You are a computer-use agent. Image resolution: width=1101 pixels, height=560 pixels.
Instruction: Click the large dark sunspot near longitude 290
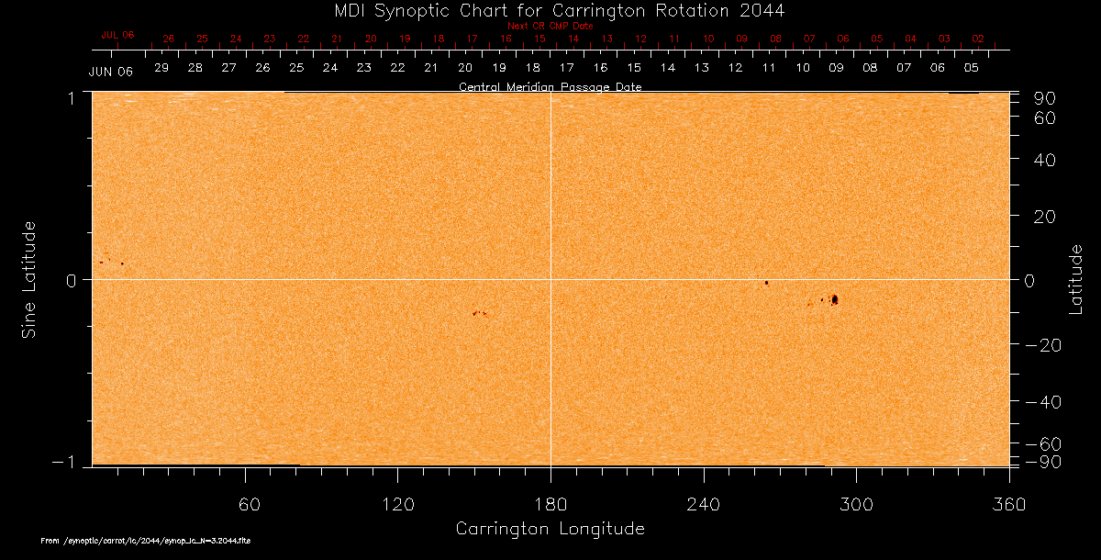pos(834,299)
